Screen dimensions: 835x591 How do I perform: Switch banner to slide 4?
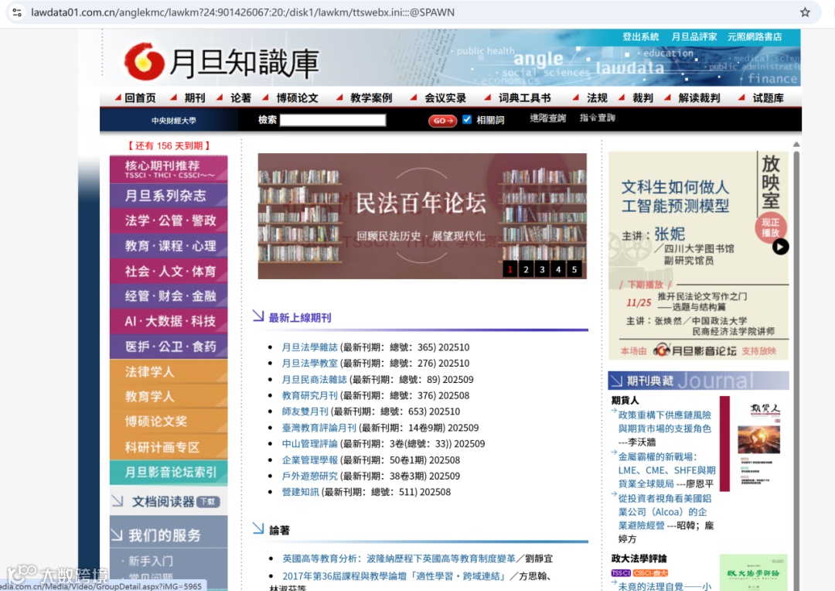558,269
